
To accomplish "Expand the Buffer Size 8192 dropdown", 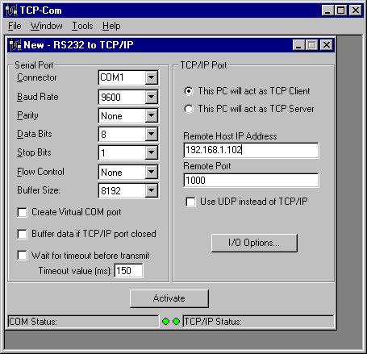I will pyautogui.click(x=152, y=190).
